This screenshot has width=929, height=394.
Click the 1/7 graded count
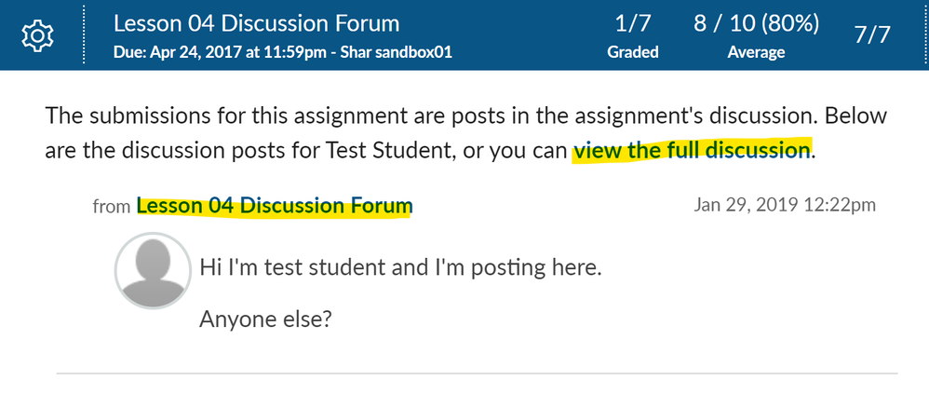pos(633,23)
